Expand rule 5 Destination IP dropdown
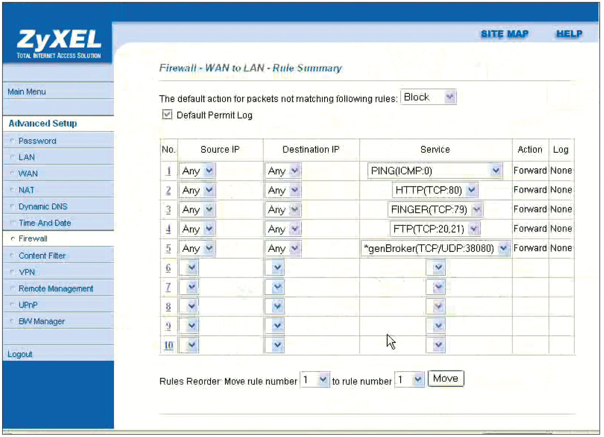 pos(283,248)
